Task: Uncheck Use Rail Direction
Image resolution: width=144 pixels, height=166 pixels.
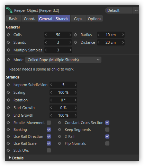Action: [x=49, y=136]
